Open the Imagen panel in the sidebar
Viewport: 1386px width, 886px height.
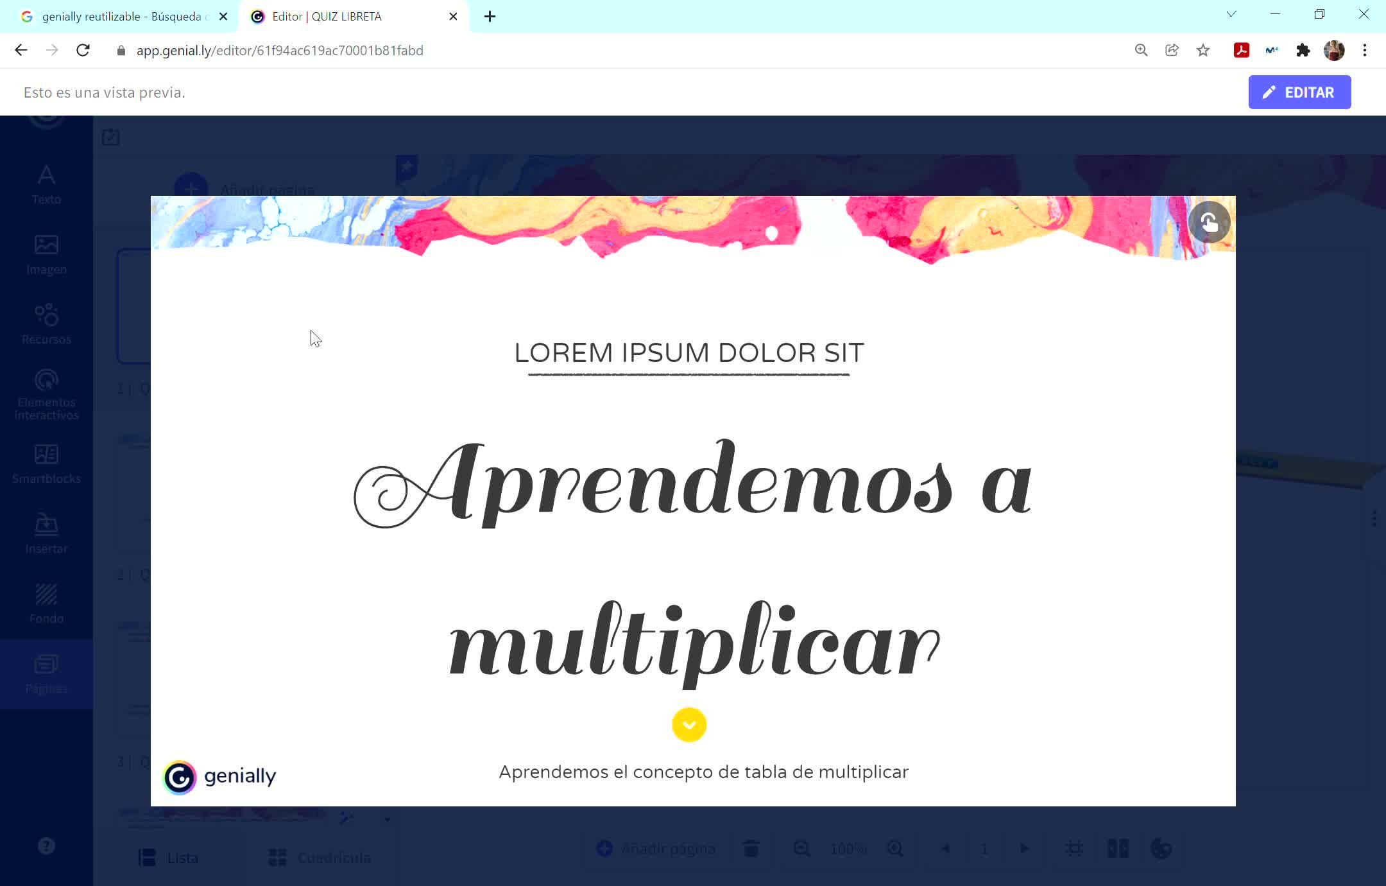click(x=46, y=254)
